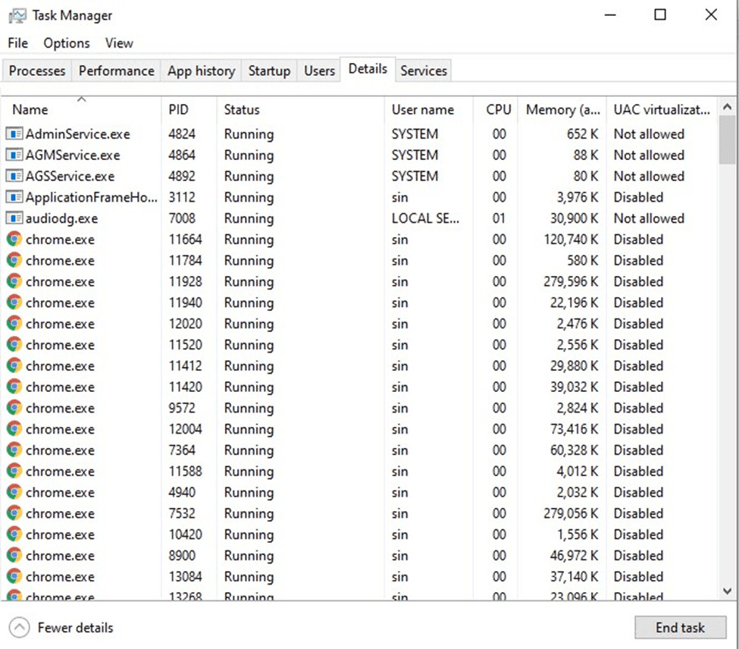
Task: Sort by the User name column header
Action: (428, 109)
